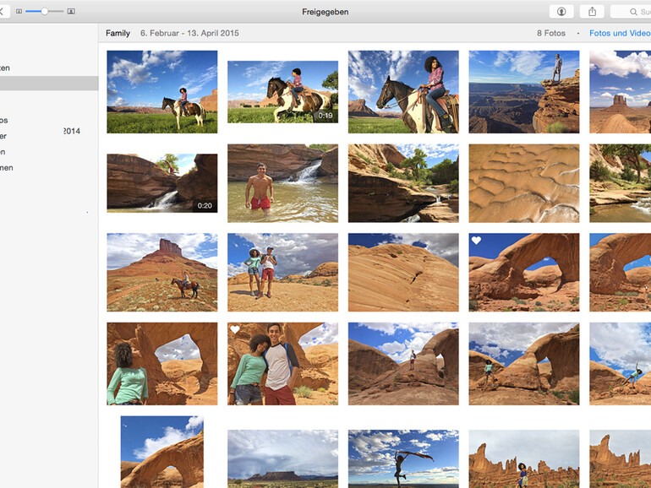Viewport: 651px width, 488px height.
Task: Click the 0:20 duration badge on waterfall video
Action: coord(205,206)
